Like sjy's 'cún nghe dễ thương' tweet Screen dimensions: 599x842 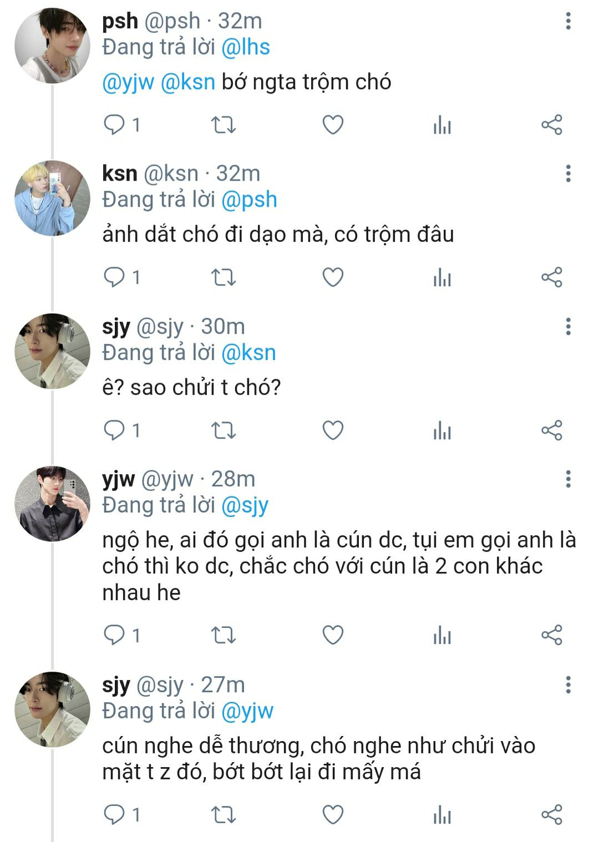coord(333,815)
